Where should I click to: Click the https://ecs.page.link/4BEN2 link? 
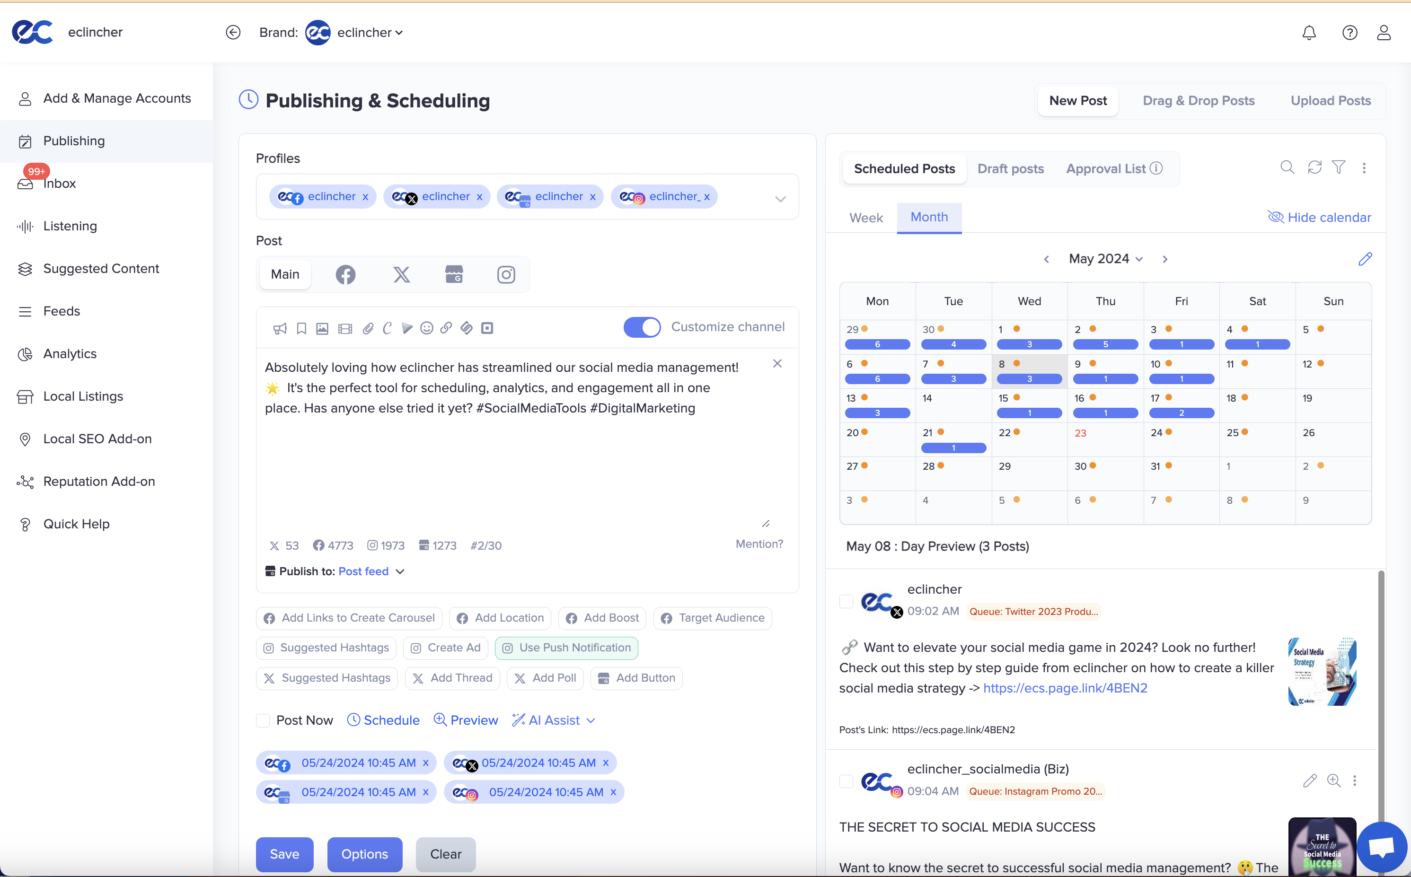[x=1064, y=688]
